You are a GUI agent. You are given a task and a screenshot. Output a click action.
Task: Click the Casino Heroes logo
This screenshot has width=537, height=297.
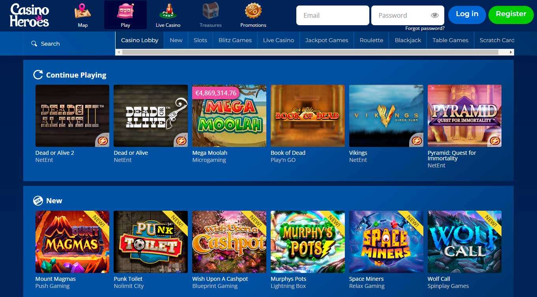tap(30, 15)
